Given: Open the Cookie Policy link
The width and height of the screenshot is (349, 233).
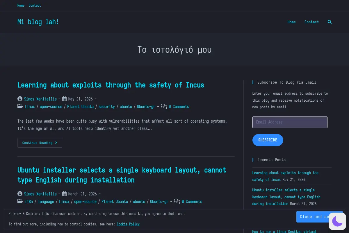Looking at the screenshot, I should [128, 224].
